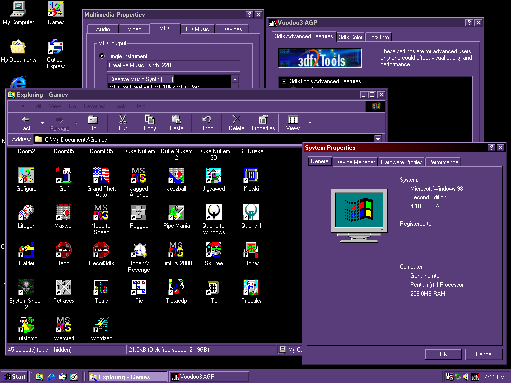
Task: Click the volume speaker tray icon
Action: point(466,377)
